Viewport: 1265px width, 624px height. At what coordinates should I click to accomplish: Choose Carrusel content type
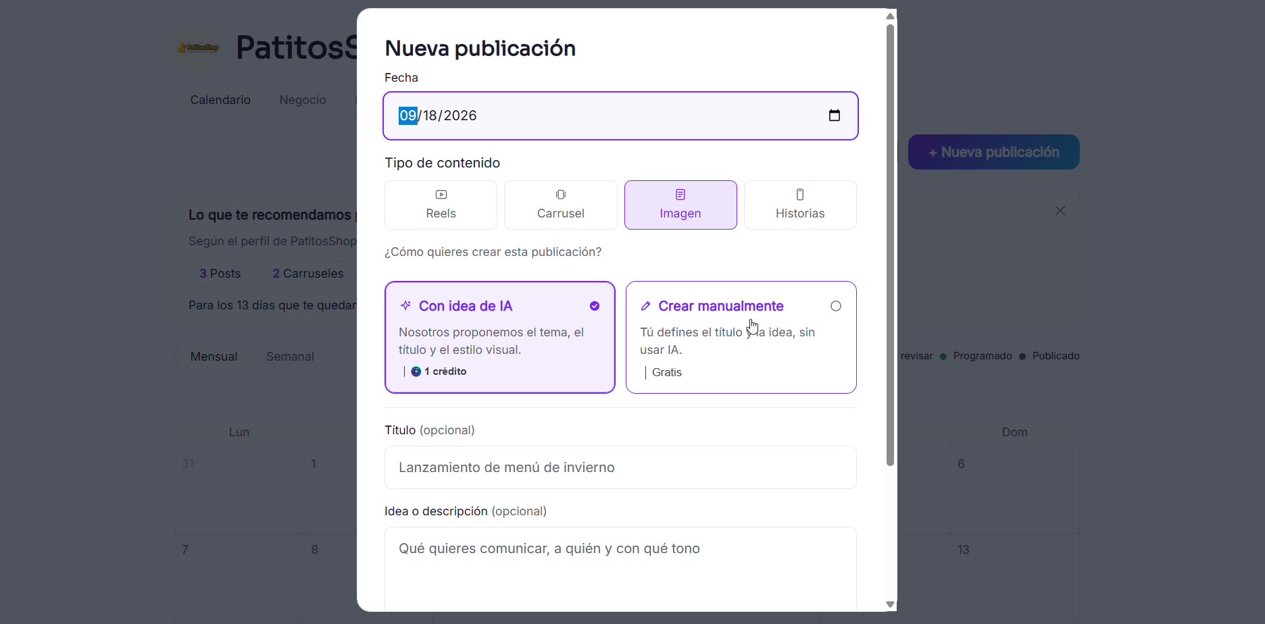[561, 205]
